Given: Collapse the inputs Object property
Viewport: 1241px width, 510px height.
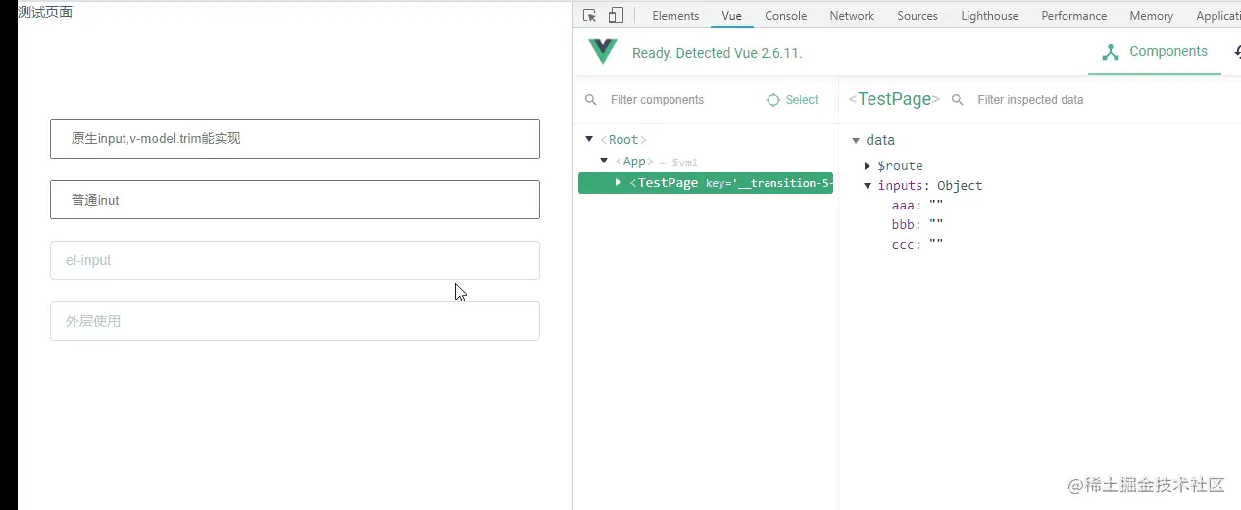Looking at the screenshot, I should click(x=868, y=186).
